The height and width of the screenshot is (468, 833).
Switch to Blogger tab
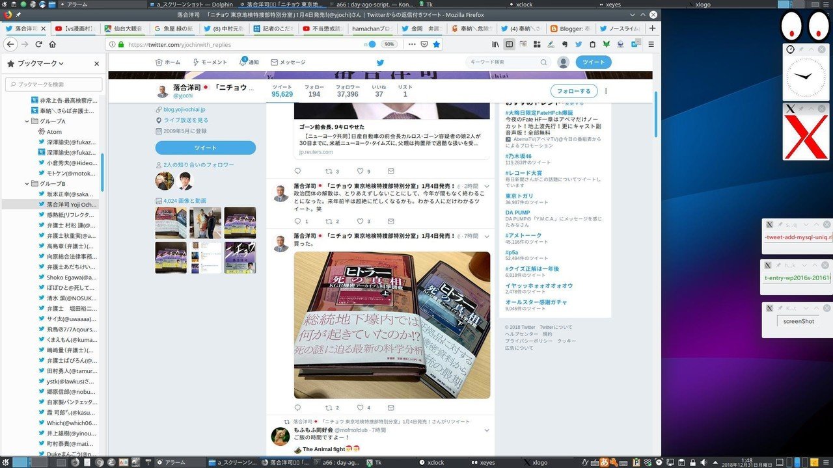(570, 29)
